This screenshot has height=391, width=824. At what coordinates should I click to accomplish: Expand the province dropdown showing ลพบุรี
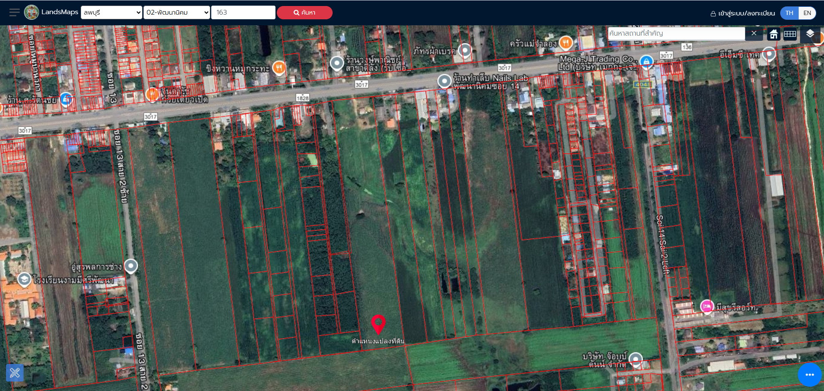(112, 12)
